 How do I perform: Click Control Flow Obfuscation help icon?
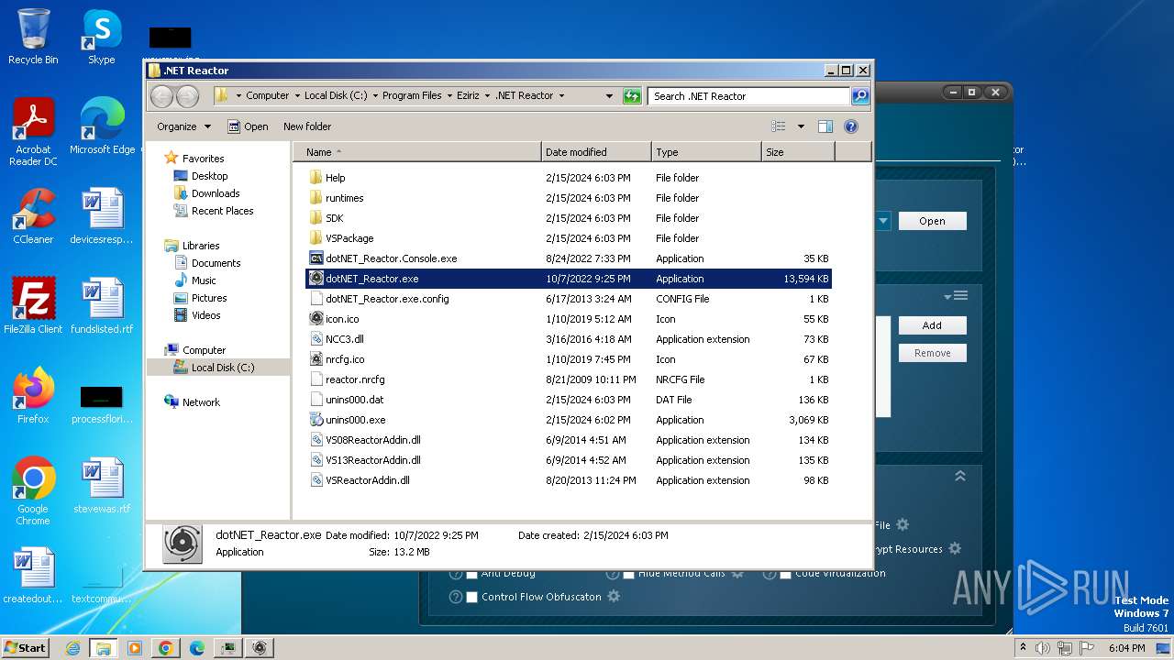point(455,597)
